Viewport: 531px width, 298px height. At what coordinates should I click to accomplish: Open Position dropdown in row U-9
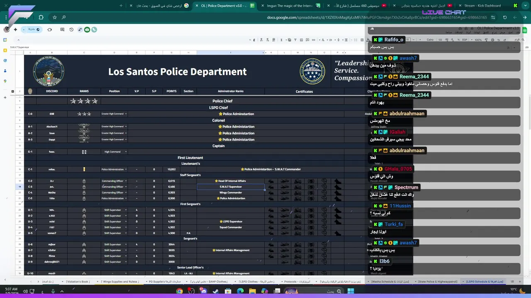(126, 262)
